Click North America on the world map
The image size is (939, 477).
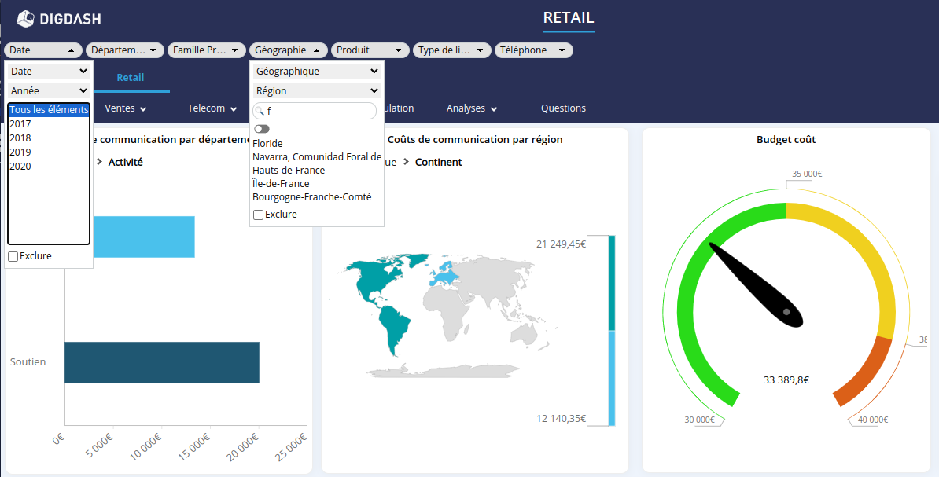click(374, 278)
